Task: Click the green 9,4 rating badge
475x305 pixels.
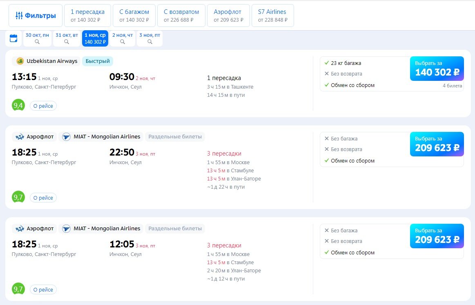Action: [18, 105]
